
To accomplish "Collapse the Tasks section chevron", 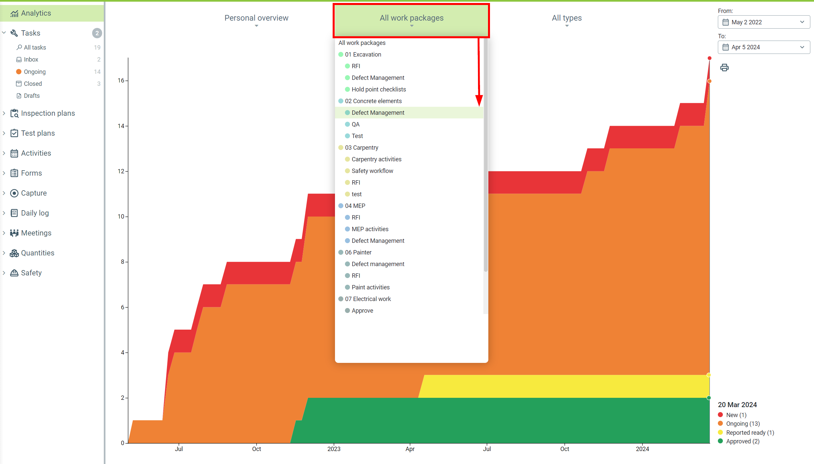I will [x=4, y=33].
